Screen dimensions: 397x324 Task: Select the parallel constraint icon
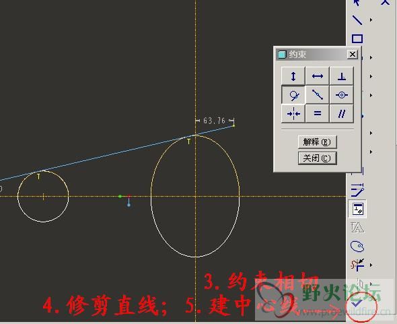342,114
